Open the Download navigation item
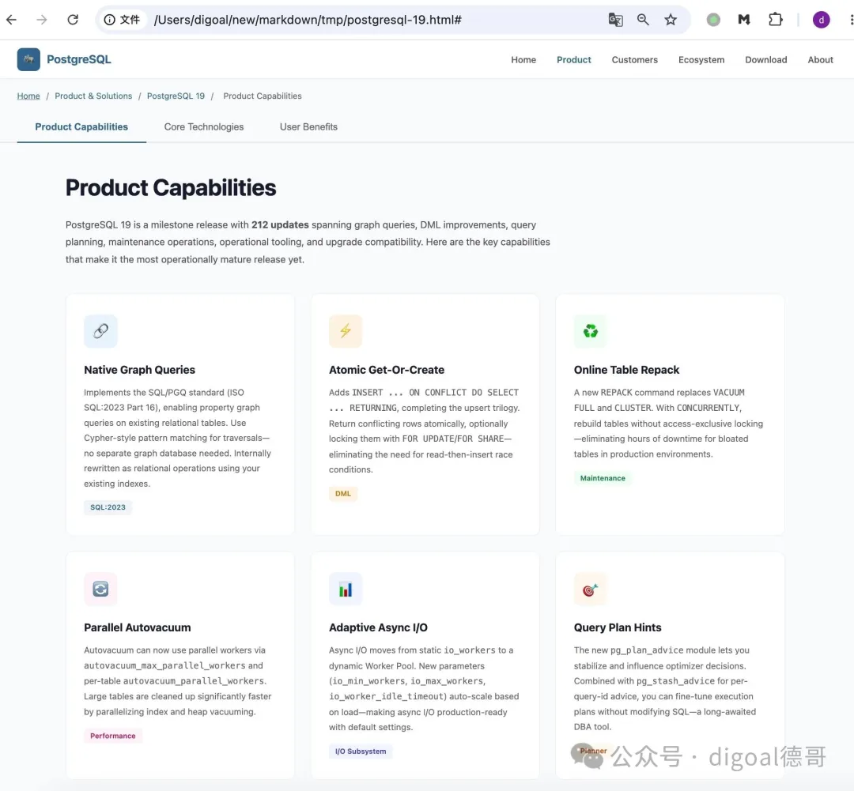The height and width of the screenshot is (791, 854). [765, 60]
